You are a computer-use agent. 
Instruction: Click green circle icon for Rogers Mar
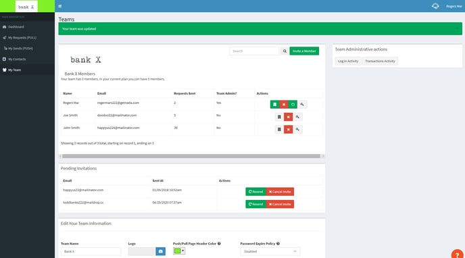(293, 104)
